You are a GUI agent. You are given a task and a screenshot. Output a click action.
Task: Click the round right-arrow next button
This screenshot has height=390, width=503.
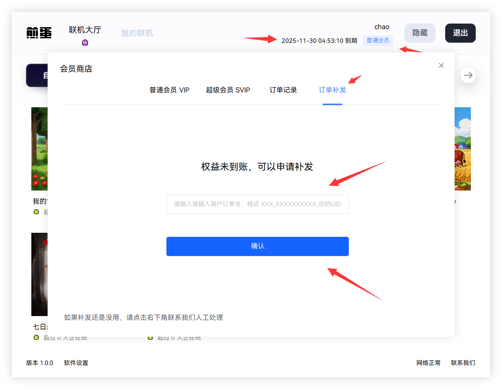click(468, 75)
